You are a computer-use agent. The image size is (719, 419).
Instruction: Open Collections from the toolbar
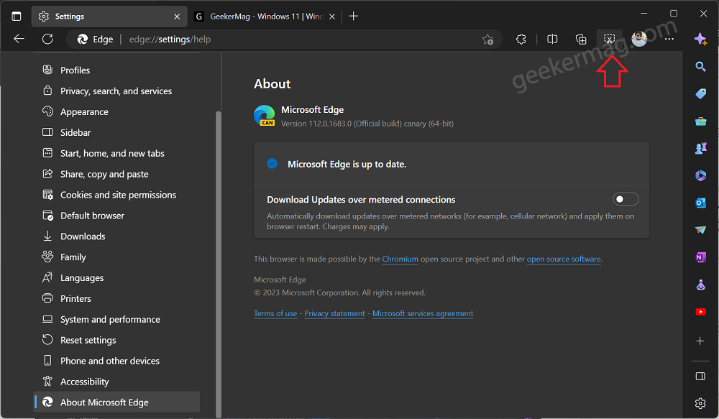pos(580,40)
